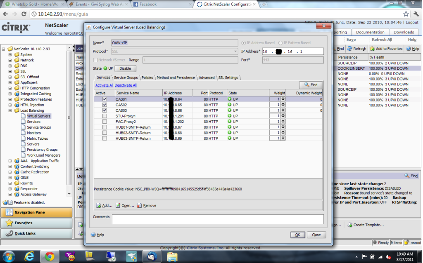Open Chrome from the taskbar
Screen dimensions: 423x263
tap(50, 256)
